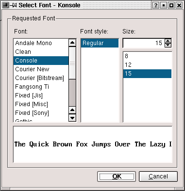The height and width of the screenshot is (191, 185).
Task: Choose Courier New from the font list
Action: coord(41,69)
